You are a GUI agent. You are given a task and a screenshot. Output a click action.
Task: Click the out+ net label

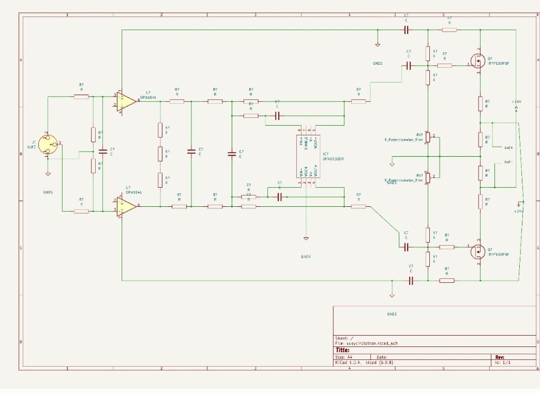coord(508,148)
